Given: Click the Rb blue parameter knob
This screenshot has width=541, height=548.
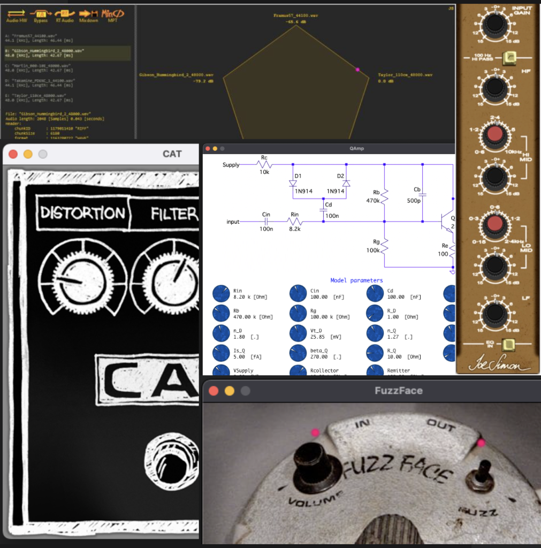Looking at the screenshot, I should (x=220, y=313).
